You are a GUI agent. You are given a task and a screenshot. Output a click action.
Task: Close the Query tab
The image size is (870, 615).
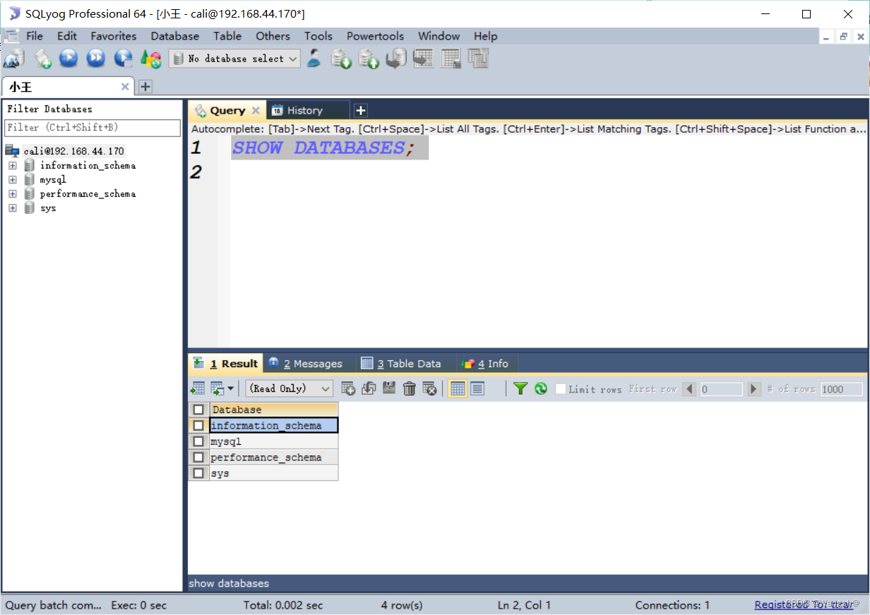tap(256, 110)
